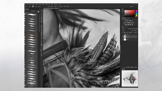Screen dimensions: 162x91
Task: Click the Navigator preview thumbnail
Action: tap(130, 78)
